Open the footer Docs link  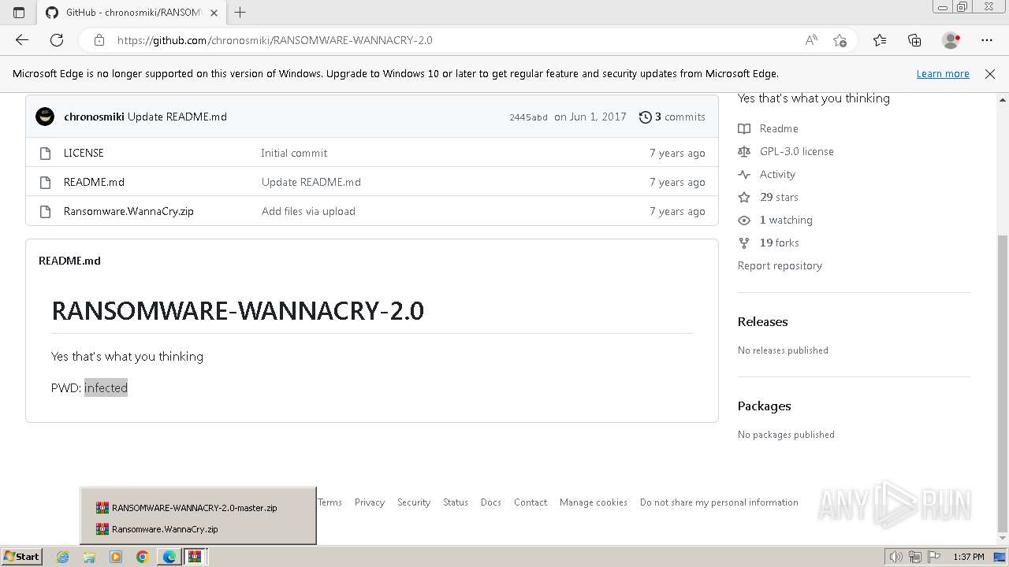491,502
